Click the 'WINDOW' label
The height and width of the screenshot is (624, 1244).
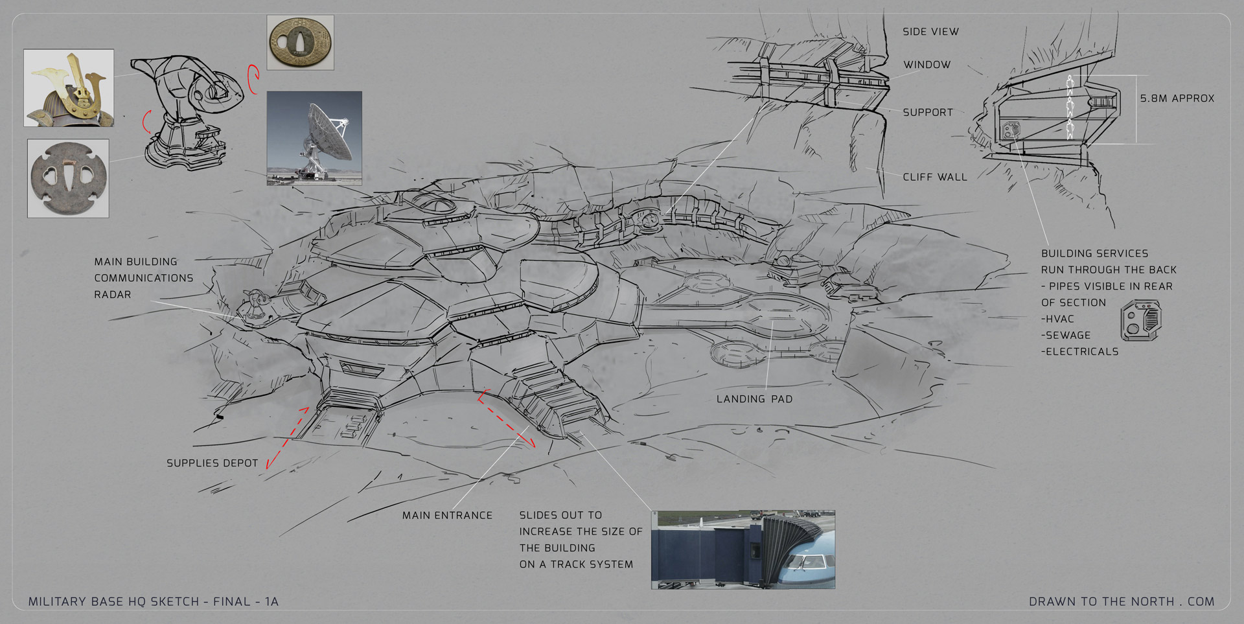pyautogui.click(x=927, y=65)
